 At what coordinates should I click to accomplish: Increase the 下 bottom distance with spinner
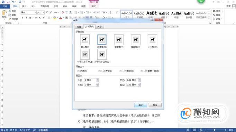click(97, 84)
